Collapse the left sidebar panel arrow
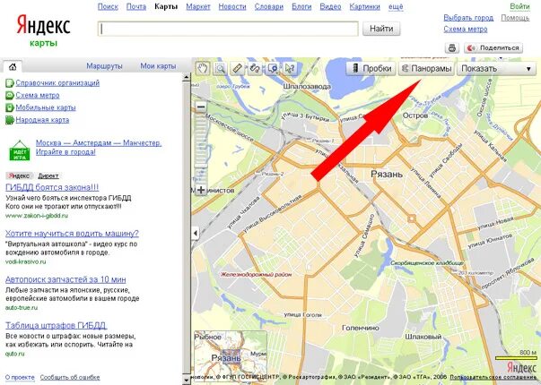The width and height of the screenshot is (541, 385). pos(196,233)
